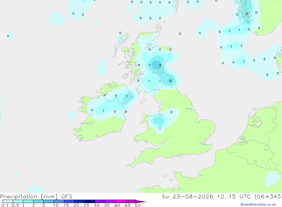Image resolution: width=282 pixels, height=207 pixels.
Task: Click the 'Su 23-08-2026 12..15 UTC (06+345)' timestamp
Action: (222, 196)
